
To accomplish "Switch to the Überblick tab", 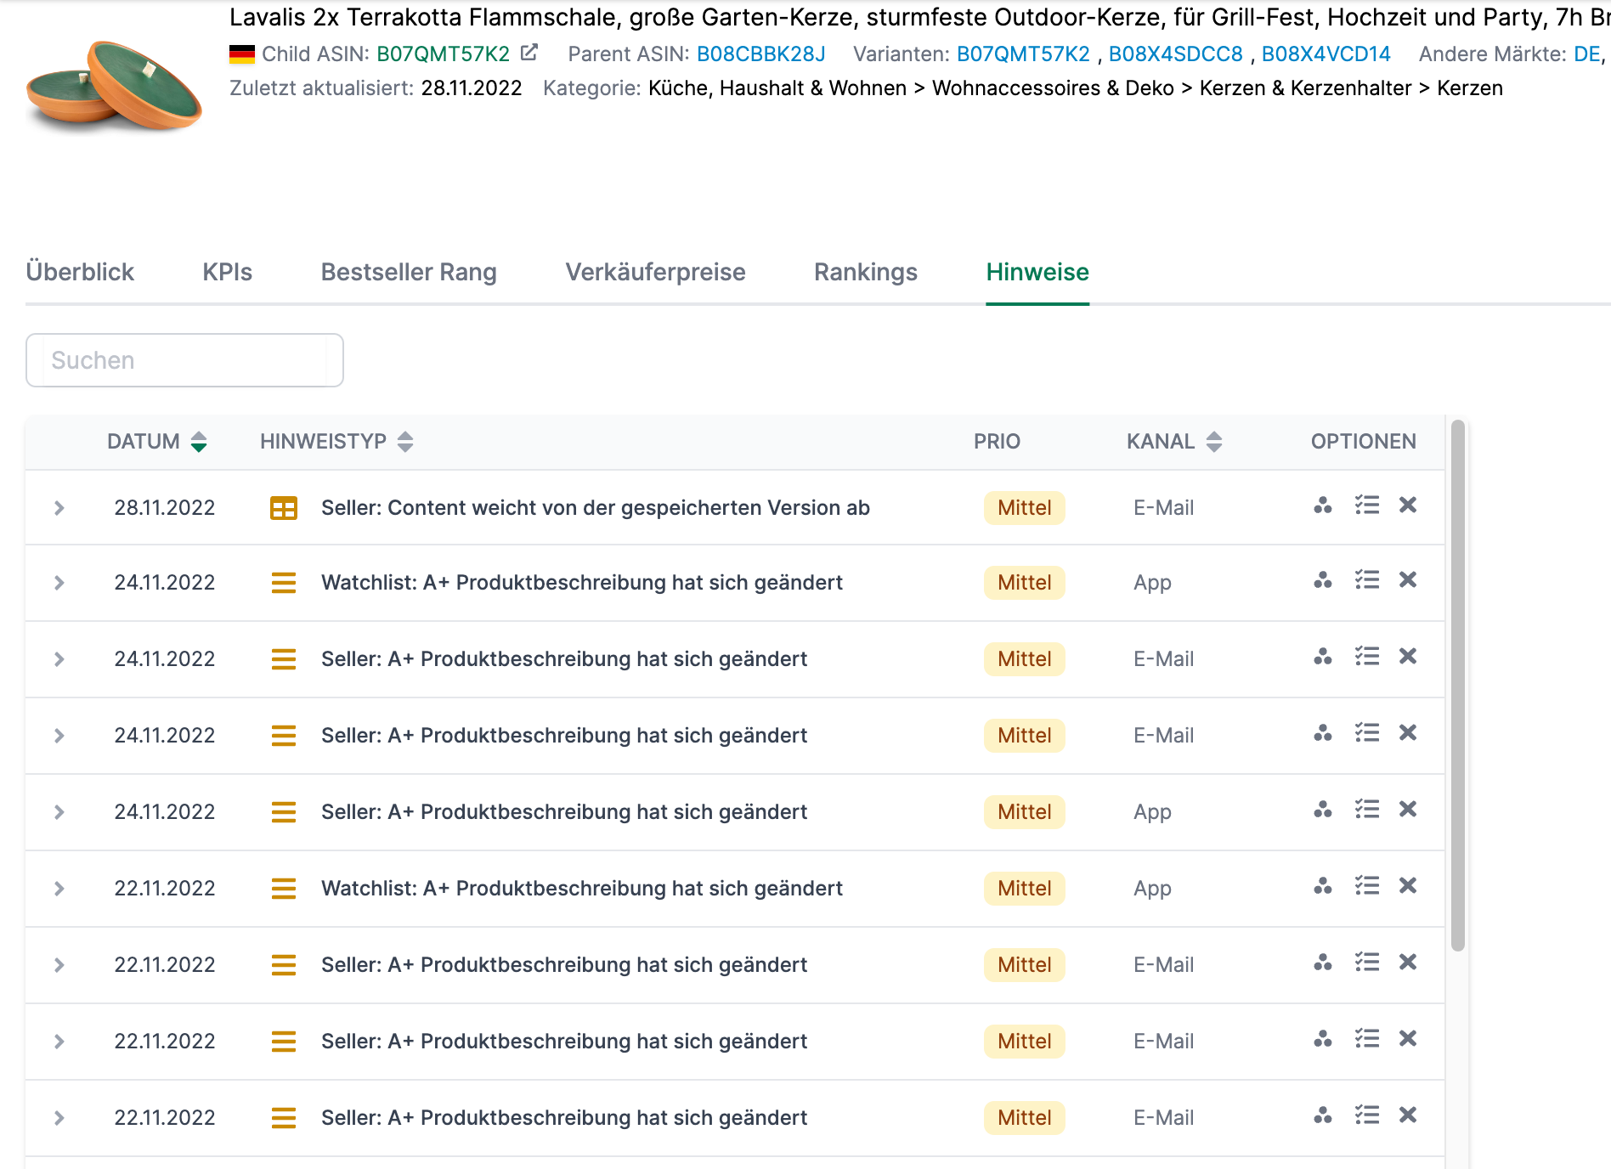I will click(x=80, y=272).
